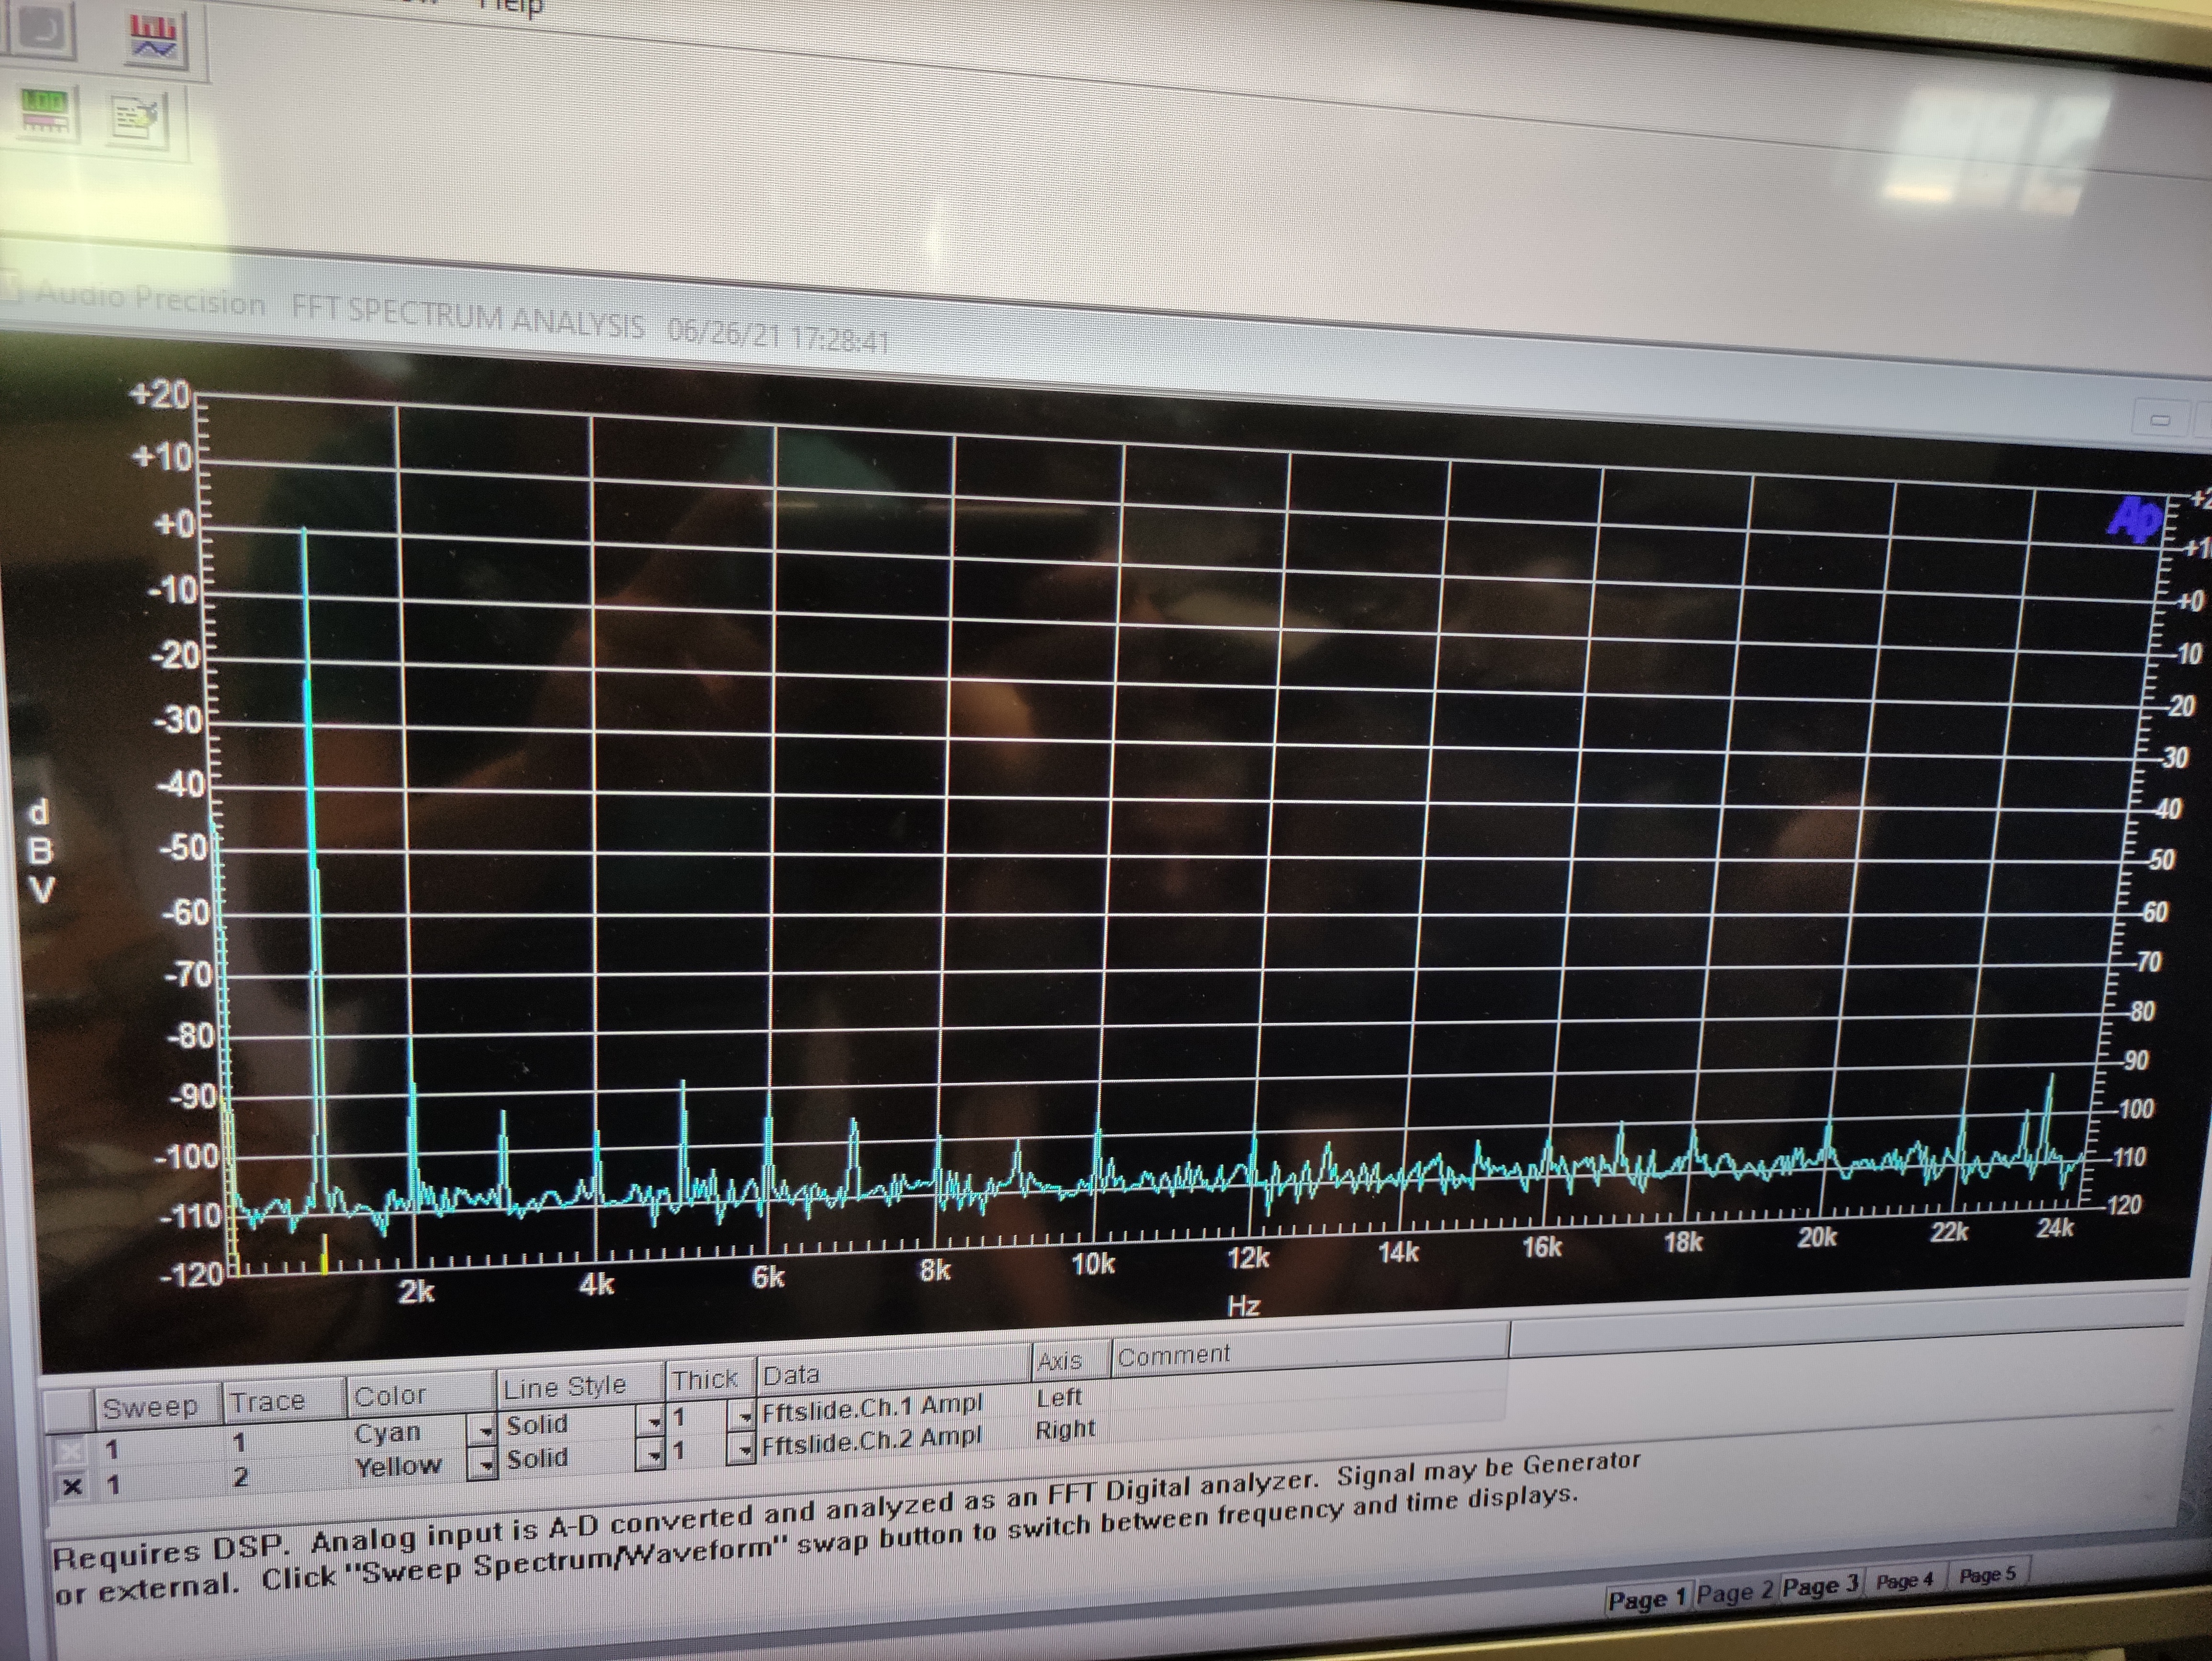2212x1661 pixels.
Task: Click the 10k frequency axis label
Action: click(x=1092, y=1264)
